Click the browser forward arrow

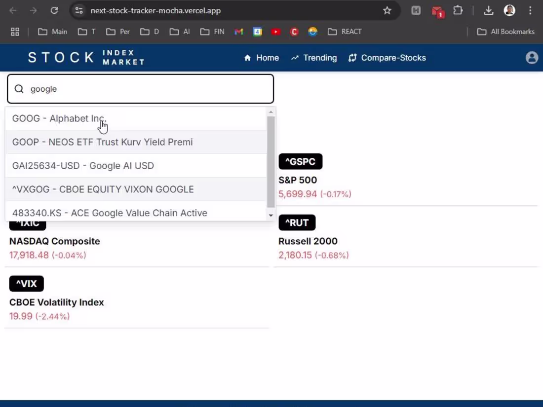pos(33,10)
